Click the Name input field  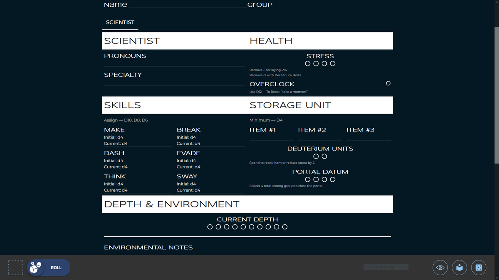(188, 5)
